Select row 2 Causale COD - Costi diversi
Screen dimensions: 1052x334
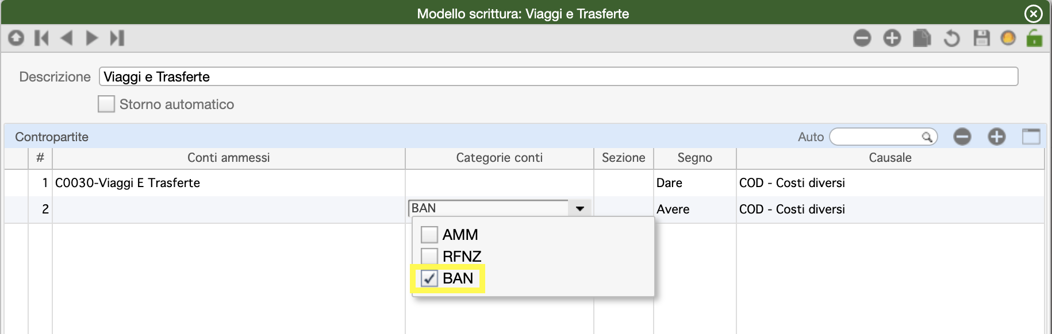(890, 209)
